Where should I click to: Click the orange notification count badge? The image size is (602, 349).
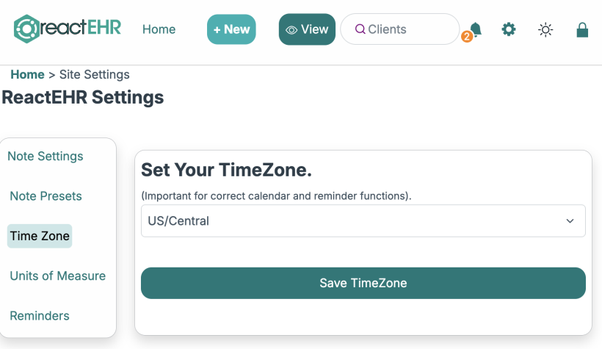point(466,37)
